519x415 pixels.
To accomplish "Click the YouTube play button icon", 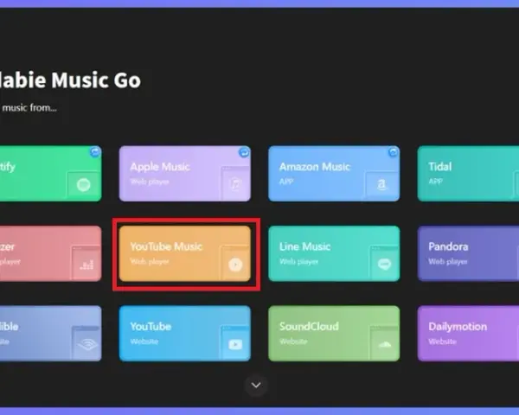I will pyautogui.click(x=235, y=344).
